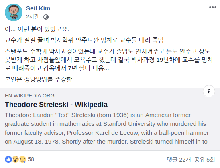
Task: Click the EN.WIKIPEDIA.ORG source label
Action: [x=30, y=96]
